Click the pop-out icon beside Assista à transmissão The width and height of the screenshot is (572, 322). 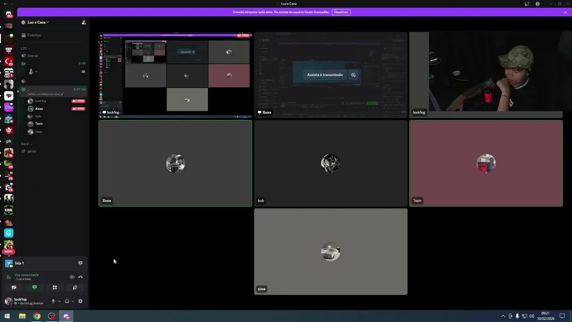pyautogui.click(x=353, y=75)
